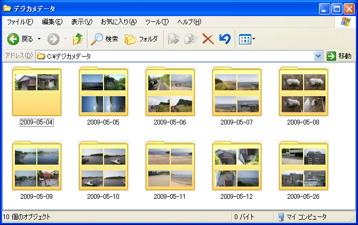
Task: Click the folder icon in title bar
Action: click(7, 9)
